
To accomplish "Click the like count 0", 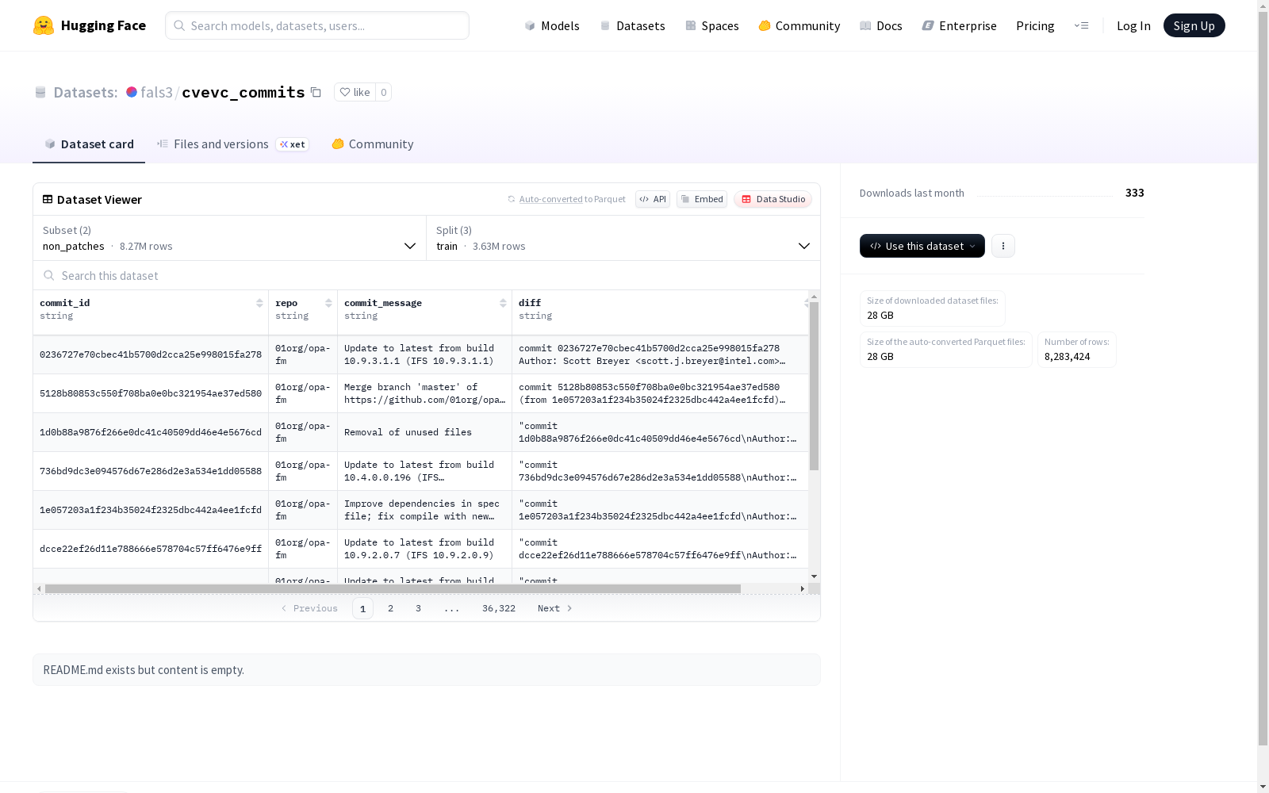I will pos(384,92).
